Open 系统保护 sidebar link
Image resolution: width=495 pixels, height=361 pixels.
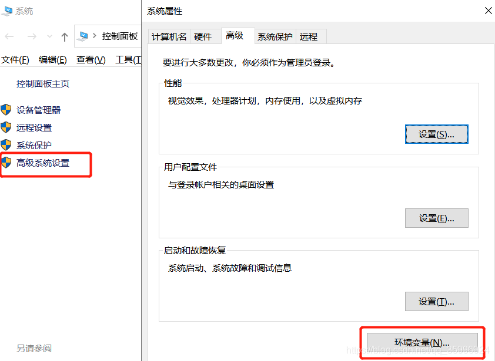click(x=34, y=146)
